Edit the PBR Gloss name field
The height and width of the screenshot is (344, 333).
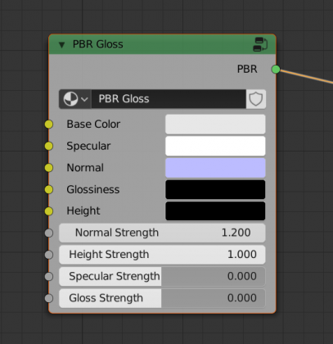[x=169, y=99]
